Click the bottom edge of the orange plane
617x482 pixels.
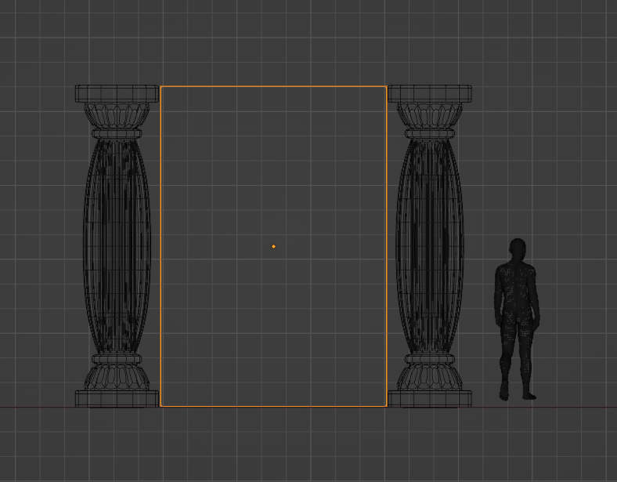[x=273, y=406]
